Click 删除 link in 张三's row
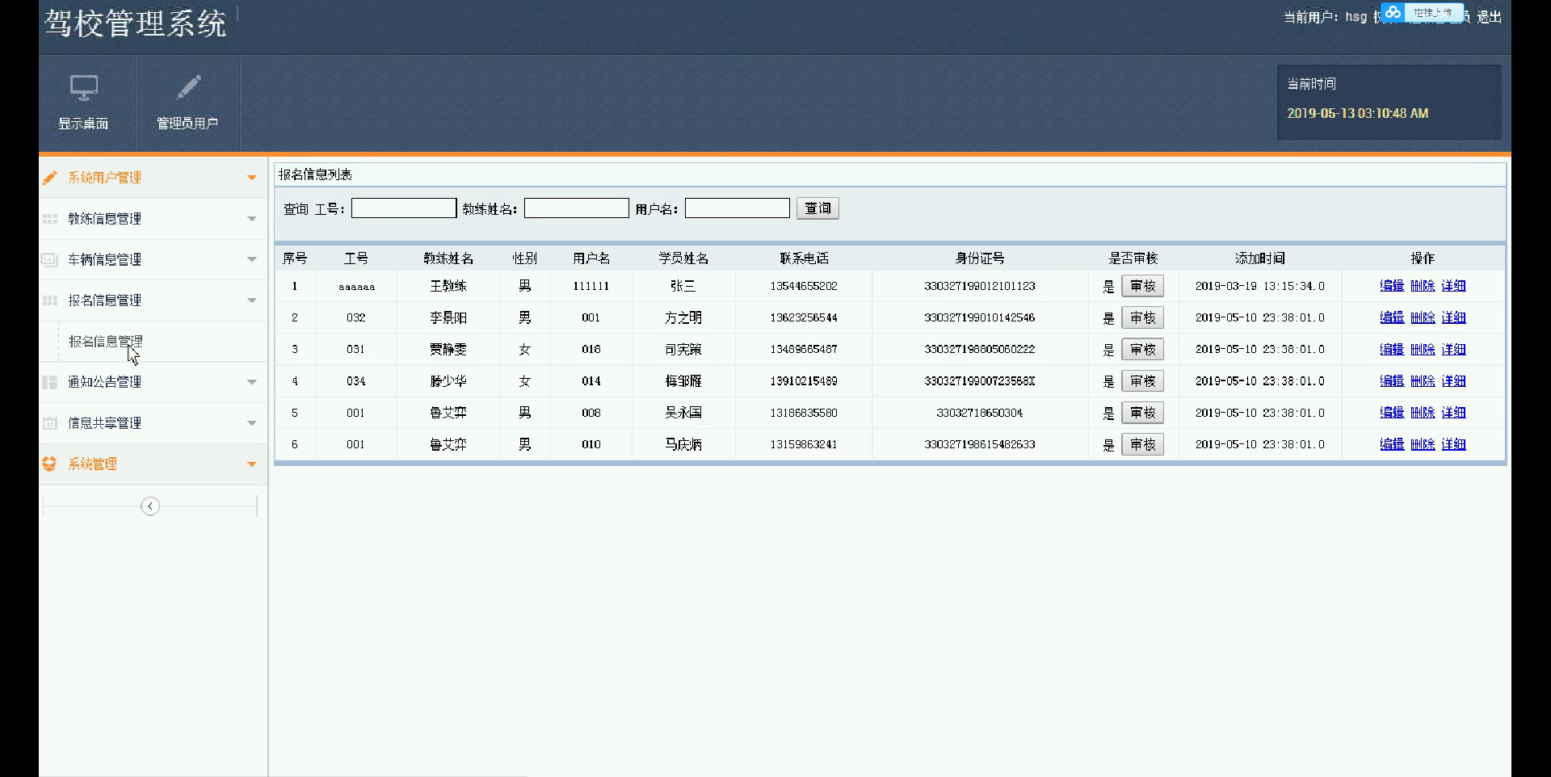The height and width of the screenshot is (777, 1551). pyautogui.click(x=1423, y=286)
